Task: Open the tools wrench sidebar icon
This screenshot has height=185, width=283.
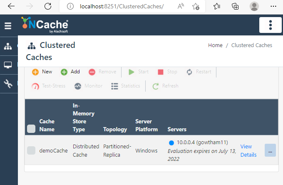Action: (8, 84)
